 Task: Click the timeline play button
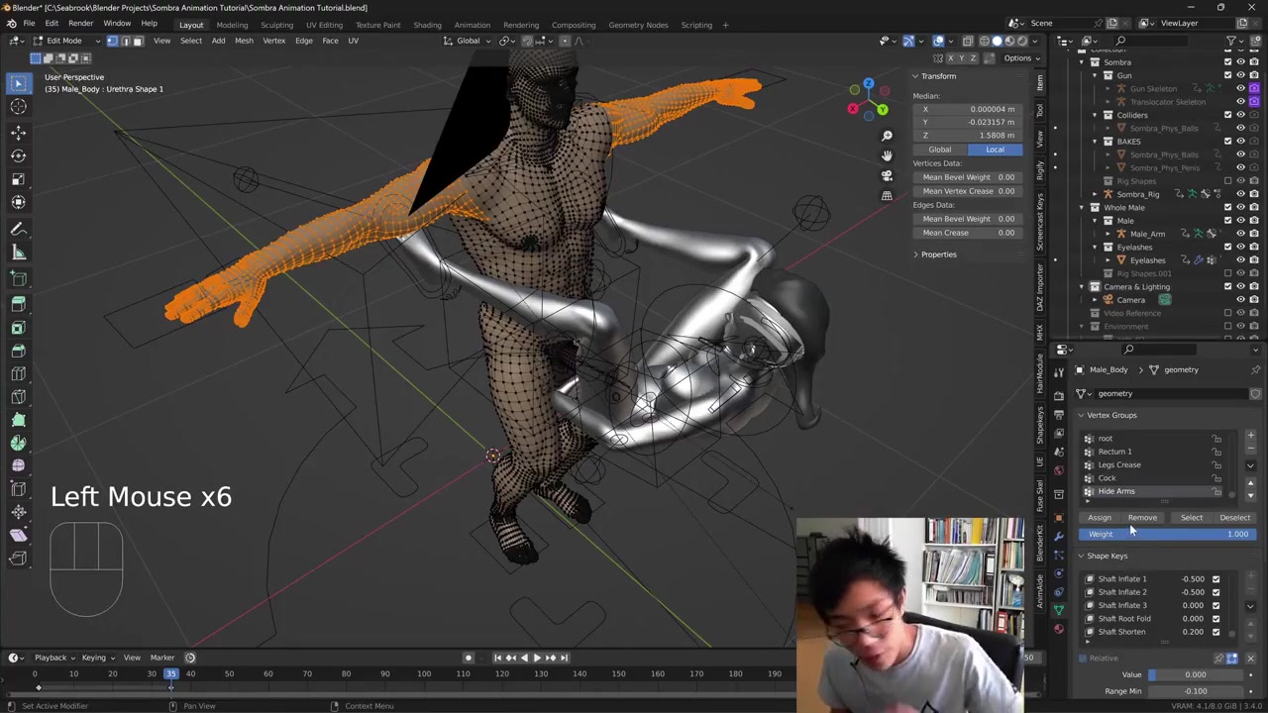pyautogui.click(x=537, y=658)
